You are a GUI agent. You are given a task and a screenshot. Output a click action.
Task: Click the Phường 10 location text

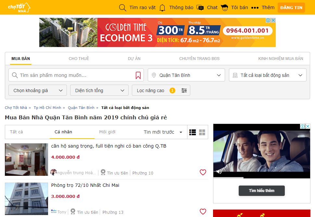tap(143, 173)
